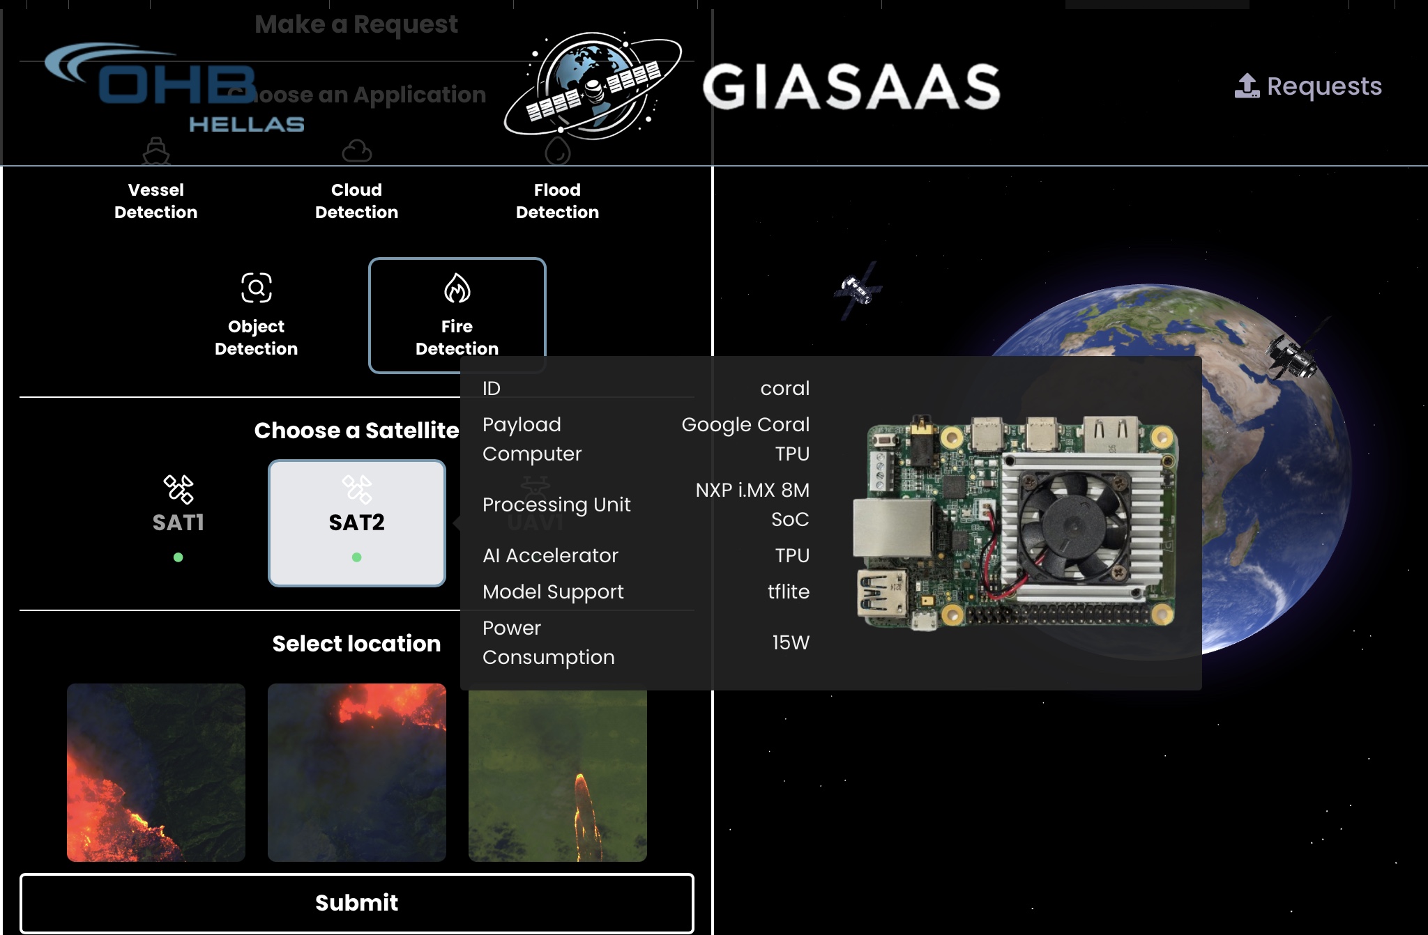This screenshot has width=1428, height=935.
Task: Select satellite SAT1
Action: tap(178, 523)
